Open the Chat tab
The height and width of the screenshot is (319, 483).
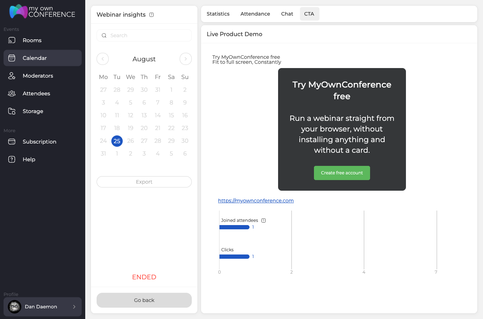point(287,14)
